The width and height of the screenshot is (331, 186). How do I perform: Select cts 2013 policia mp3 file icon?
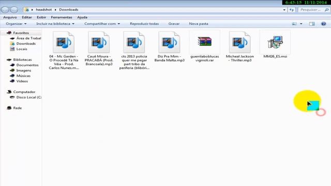[x=134, y=42]
